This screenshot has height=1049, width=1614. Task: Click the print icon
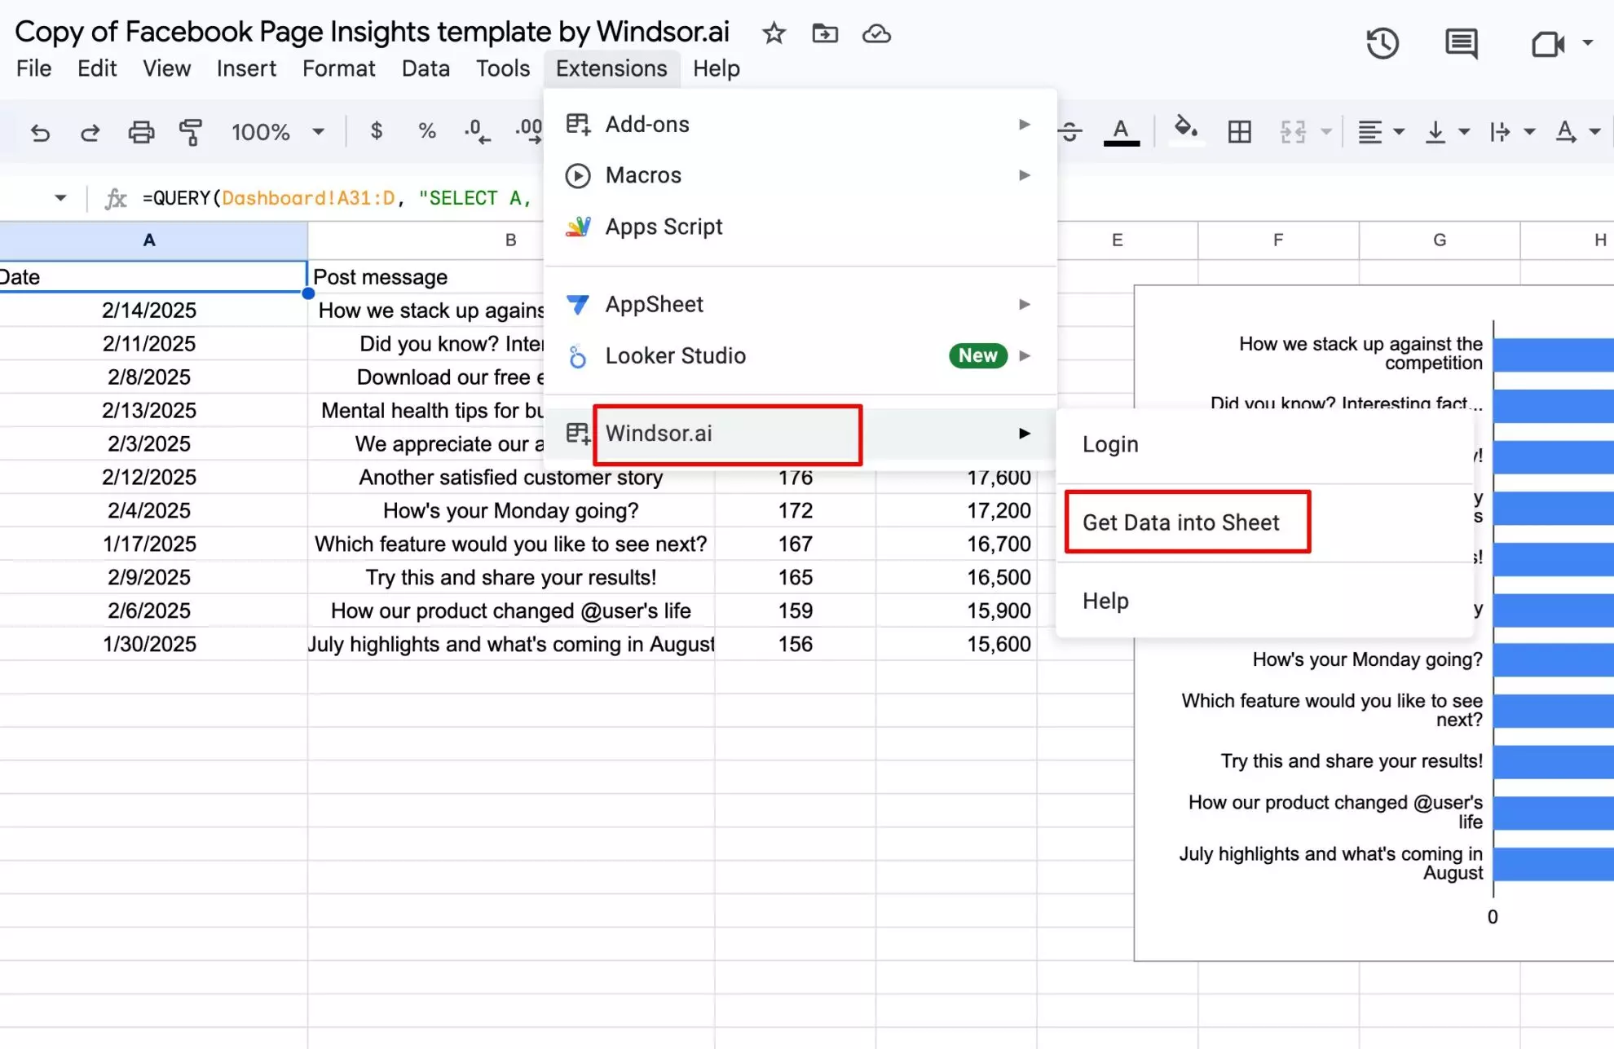click(x=140, y=131)
